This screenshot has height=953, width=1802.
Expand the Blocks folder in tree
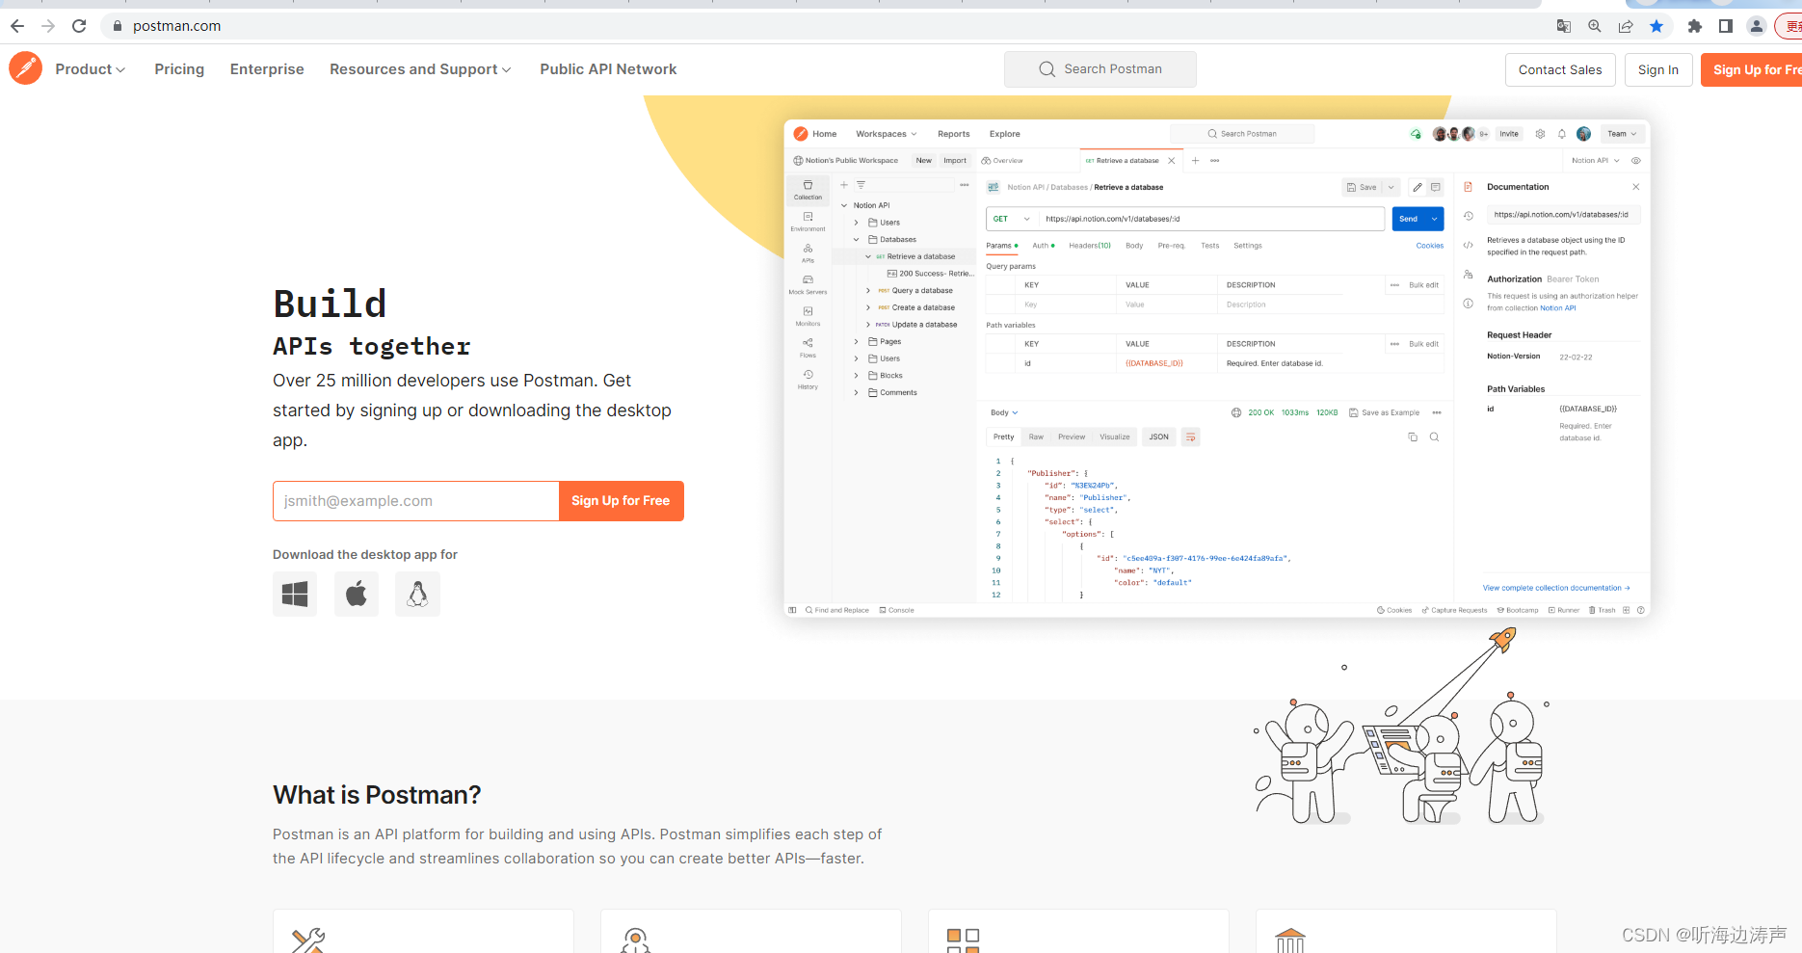[856, 376]
